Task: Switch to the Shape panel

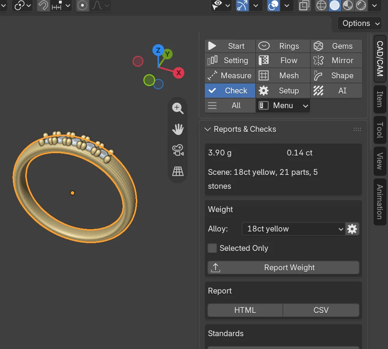Action: pyautogui.click(x=336, y=76)
